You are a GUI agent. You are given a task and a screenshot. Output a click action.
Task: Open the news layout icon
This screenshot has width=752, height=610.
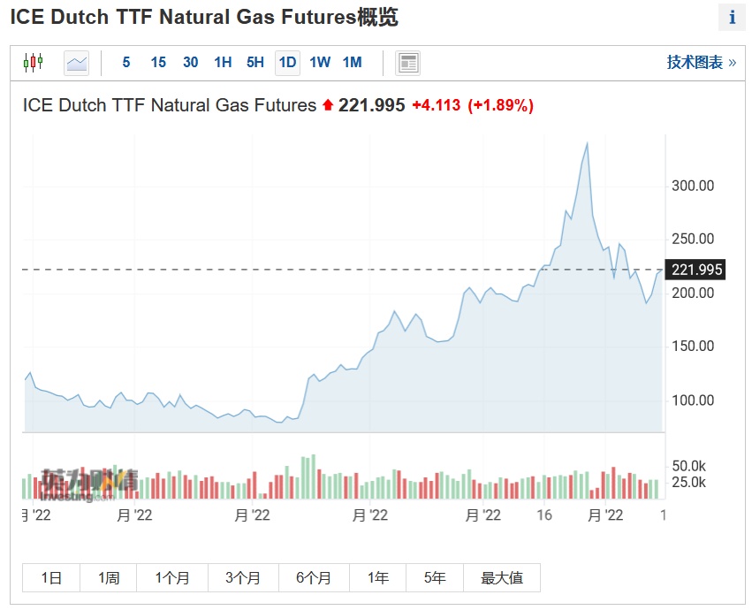[407, 63]
